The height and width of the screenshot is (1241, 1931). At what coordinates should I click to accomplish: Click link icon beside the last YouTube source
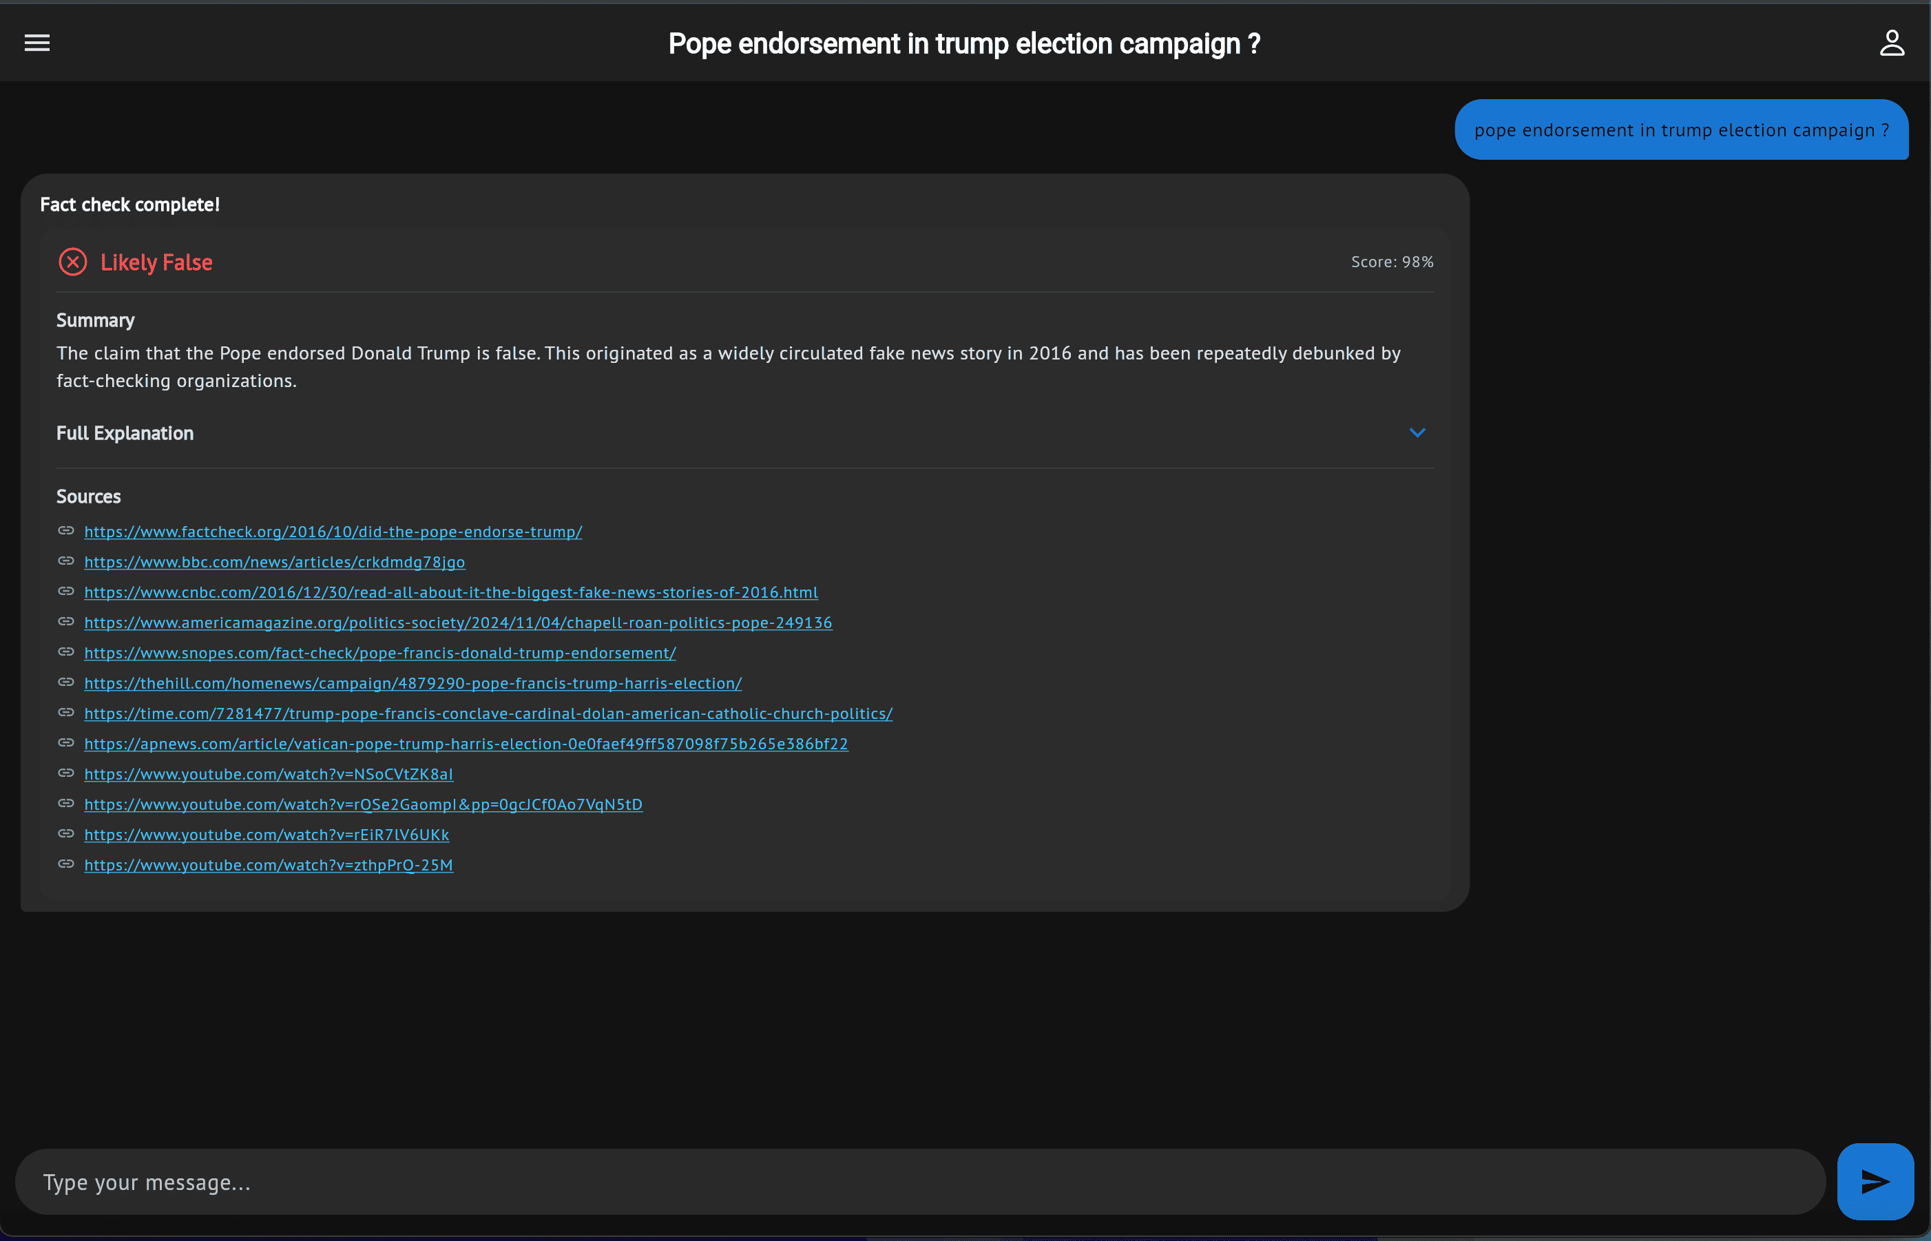(x=66, y=864)
